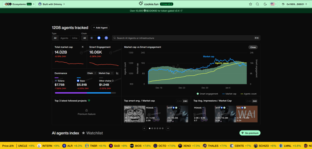
Task: Click the OCTO ticker icon
Action: [x=155, y=146]
